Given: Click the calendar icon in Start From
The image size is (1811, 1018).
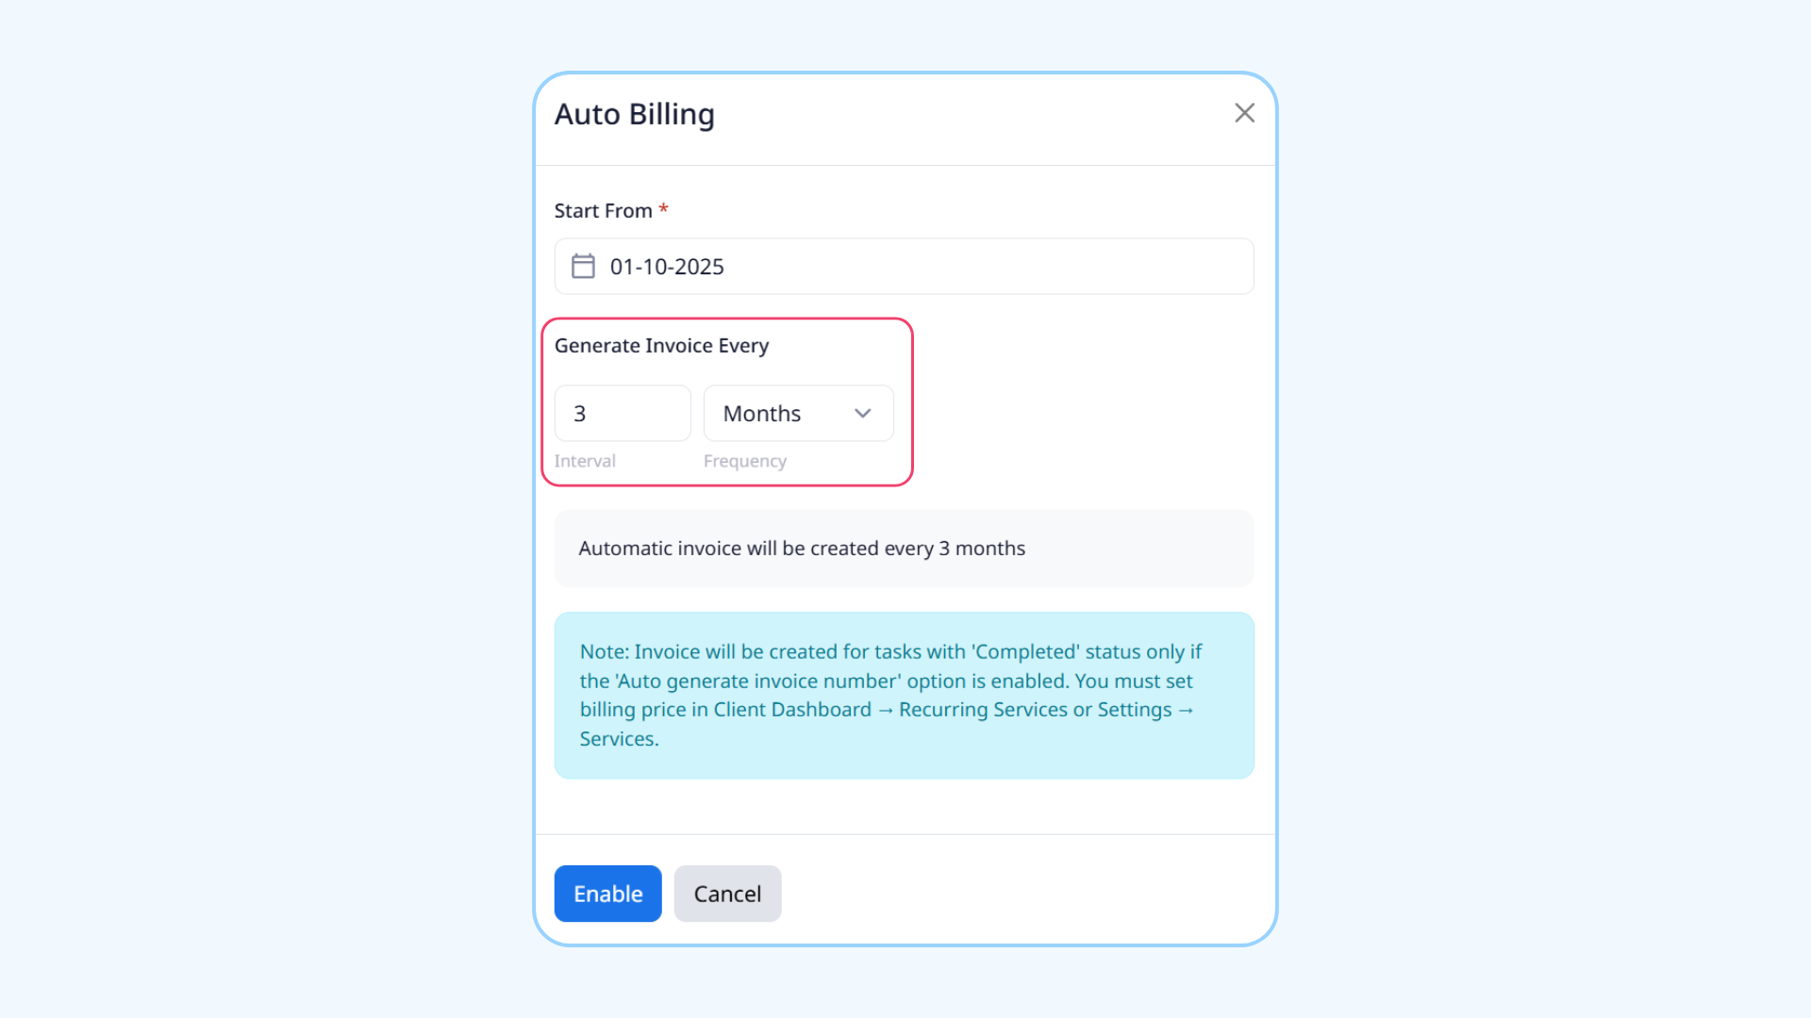Looking at the screenshot, I should (x=583, y=267).
